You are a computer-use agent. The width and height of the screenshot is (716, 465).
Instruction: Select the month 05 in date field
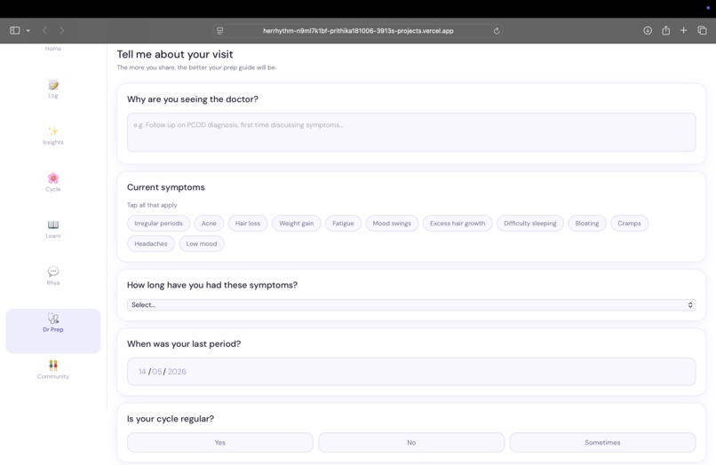point(156,372)
